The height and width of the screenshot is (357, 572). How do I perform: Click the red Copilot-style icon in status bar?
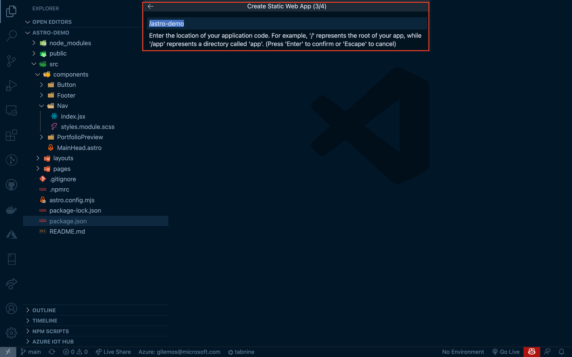pos(532,352)
